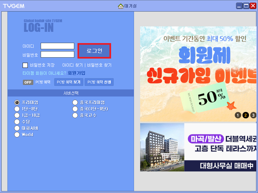Click the 회원가입 sign-up link
Screen dimensions: 258x193
[76, 73]
